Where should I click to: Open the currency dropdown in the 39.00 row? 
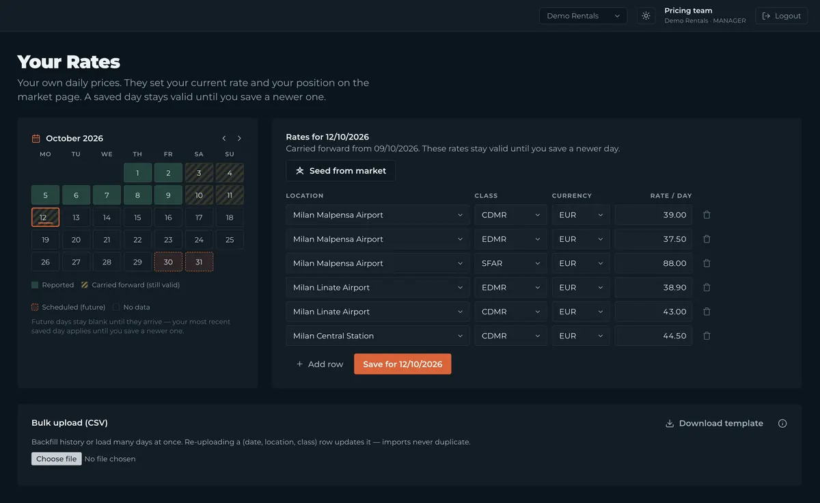pyautogui.click(x=581, y=215)
